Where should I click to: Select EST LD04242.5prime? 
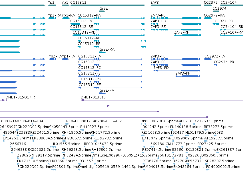[x=155, y=127]
